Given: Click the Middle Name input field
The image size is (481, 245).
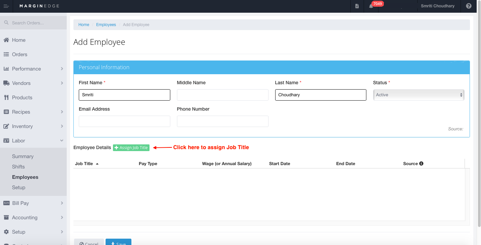Looking at the screenshot, I should [x=223, y=95].
